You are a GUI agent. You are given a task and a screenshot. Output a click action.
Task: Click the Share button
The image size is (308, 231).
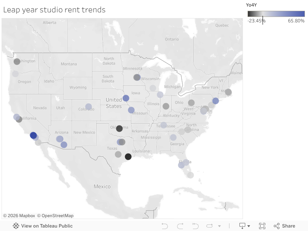point(284,226)
